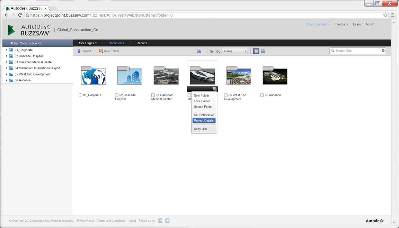The image size is (399, 228).
Task: Click the 02 Cascade Hospital tree folder icon
Action: [11, 56]
